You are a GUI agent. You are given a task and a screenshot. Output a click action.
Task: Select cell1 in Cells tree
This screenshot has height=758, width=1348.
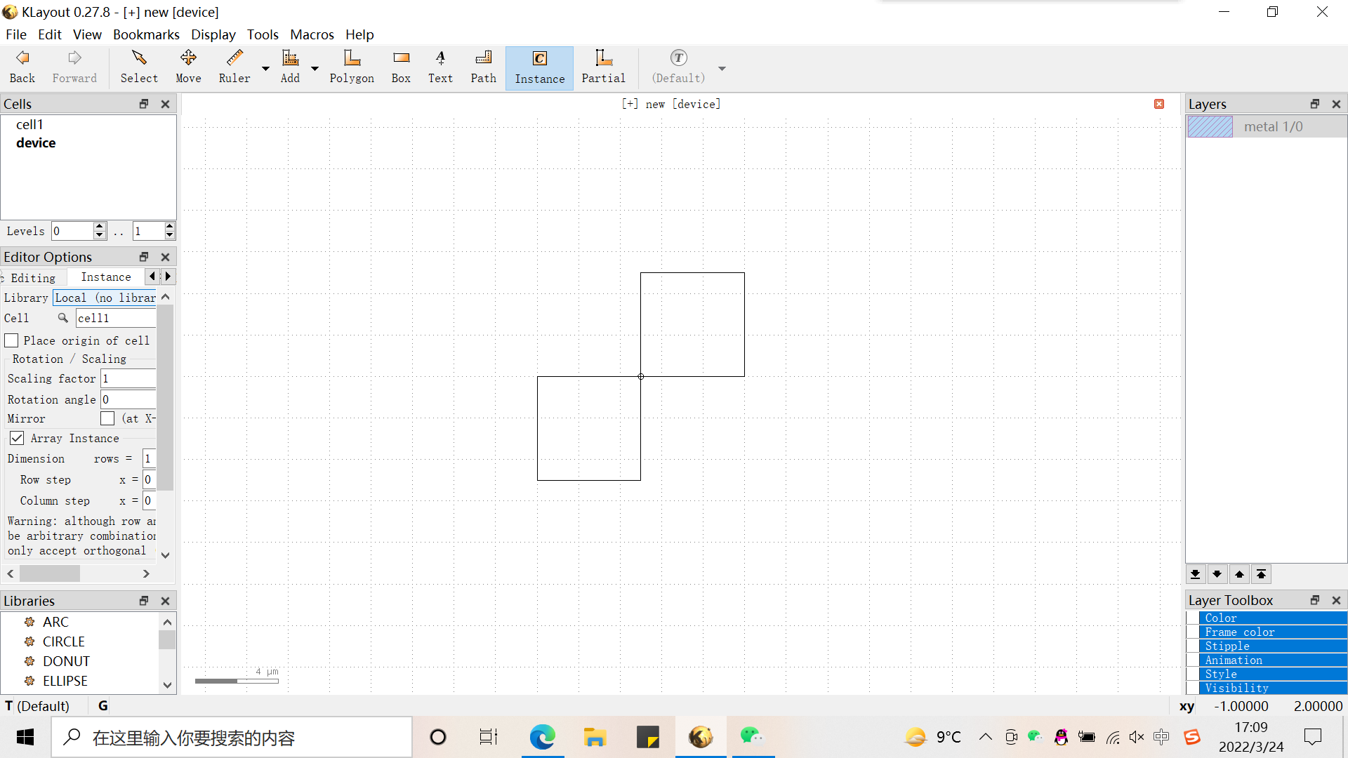tap(29, 124)
